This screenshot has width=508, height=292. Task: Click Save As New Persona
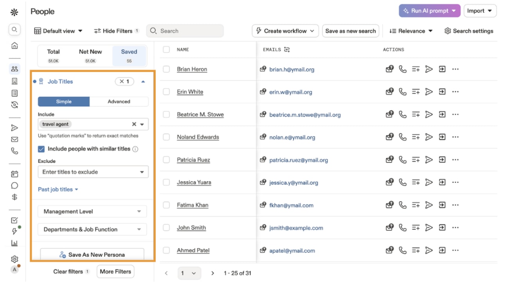tap(92, 254)
